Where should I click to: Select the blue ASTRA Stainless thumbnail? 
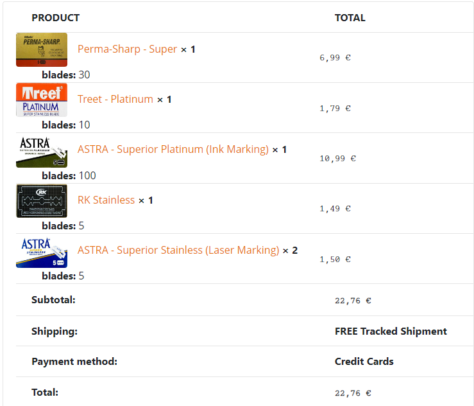(x=42, y=251)
